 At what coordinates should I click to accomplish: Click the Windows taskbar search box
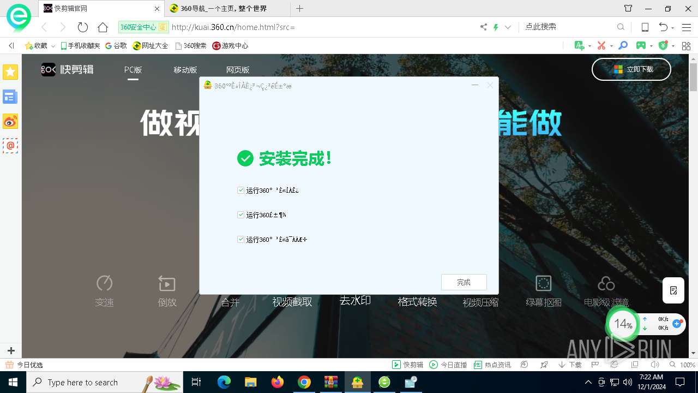[x=105, y=382]
